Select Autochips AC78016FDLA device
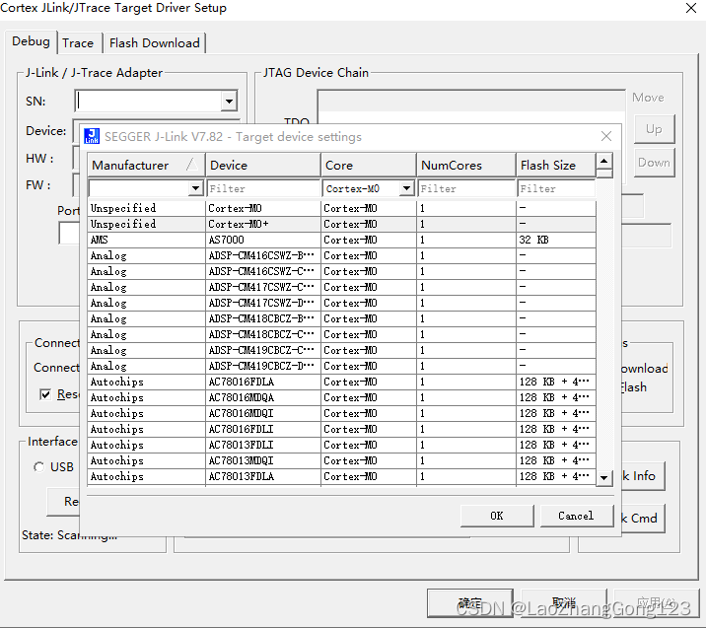 tap(341, 382)
